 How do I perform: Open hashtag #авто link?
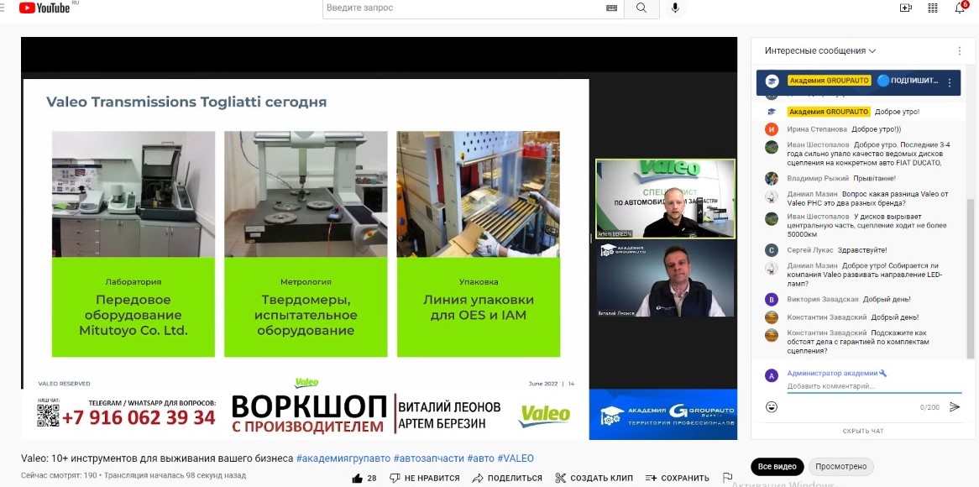pos(481,458)
